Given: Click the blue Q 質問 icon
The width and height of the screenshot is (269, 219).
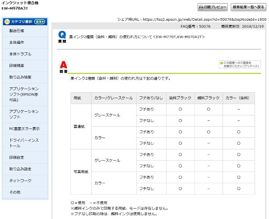Looking at the screenshot, I should point(62,37).
